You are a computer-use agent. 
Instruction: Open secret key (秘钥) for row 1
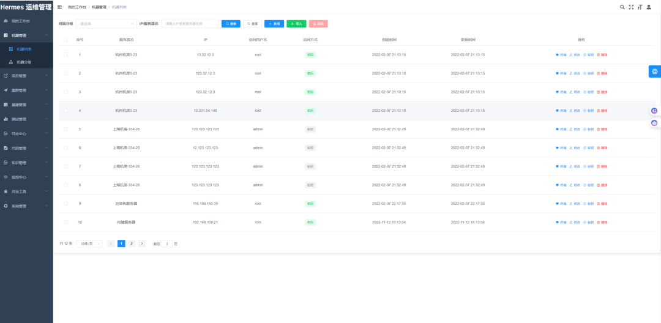click(x=588, y=55)
